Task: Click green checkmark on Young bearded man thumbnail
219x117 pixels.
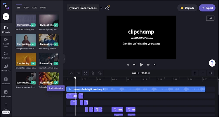Action: click(x=33, y=44)
